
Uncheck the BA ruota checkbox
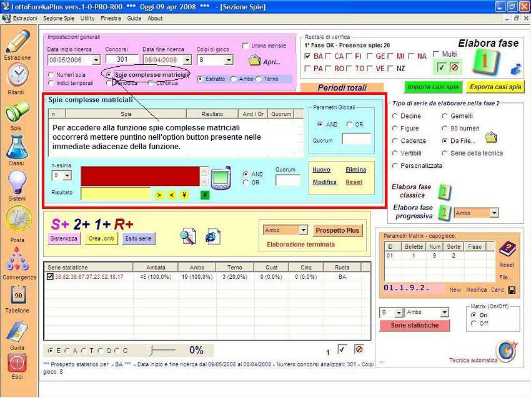307,56
